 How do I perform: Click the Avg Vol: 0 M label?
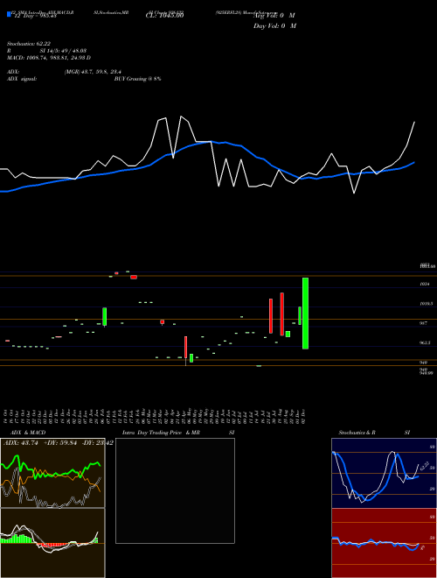pyautogui.click(x=274, y=16)
